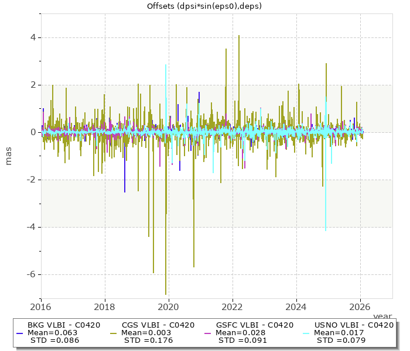Click the cyan USNO VLBI legend marker

pos(306,332)
